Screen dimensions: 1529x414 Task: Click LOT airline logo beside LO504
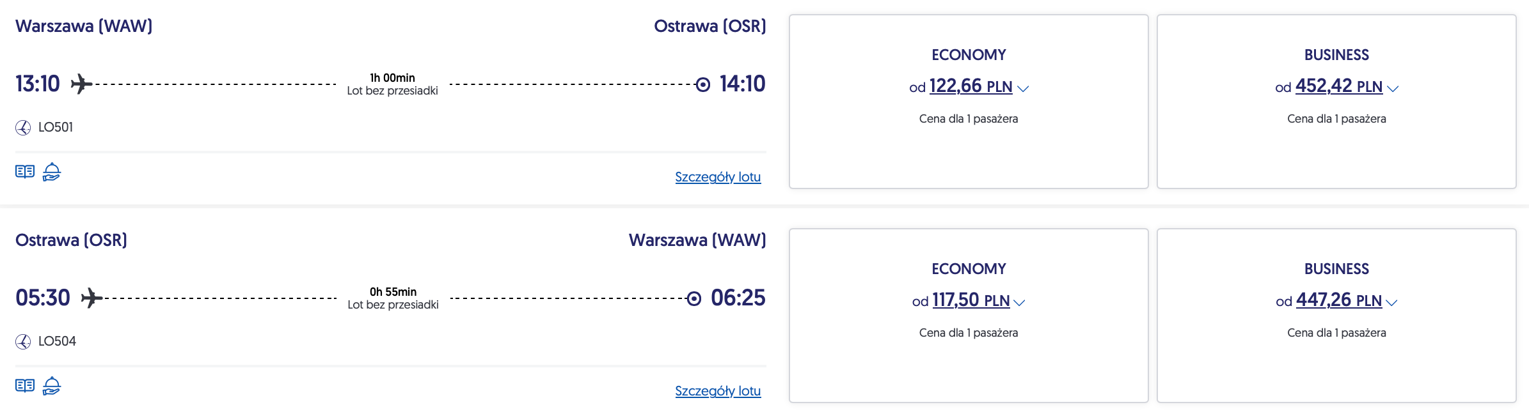(x=23, y=342)
